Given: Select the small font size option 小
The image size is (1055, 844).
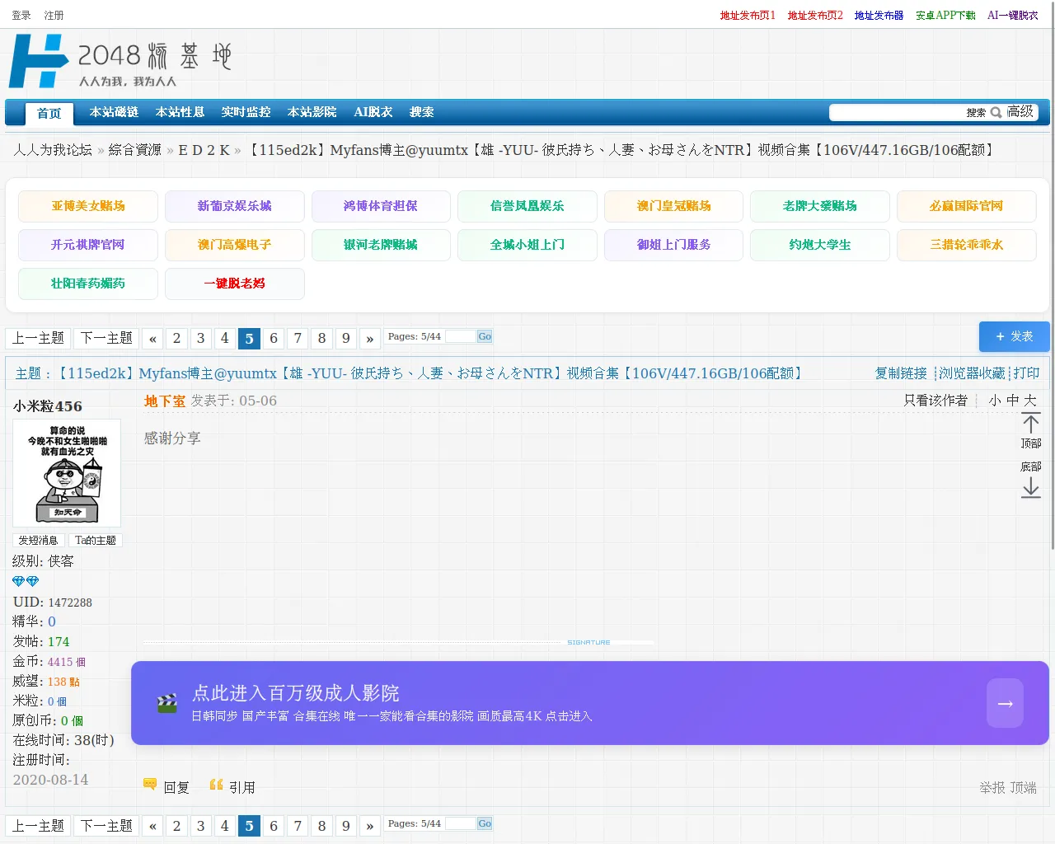Looking at the screenshot, I should point(995,401).
